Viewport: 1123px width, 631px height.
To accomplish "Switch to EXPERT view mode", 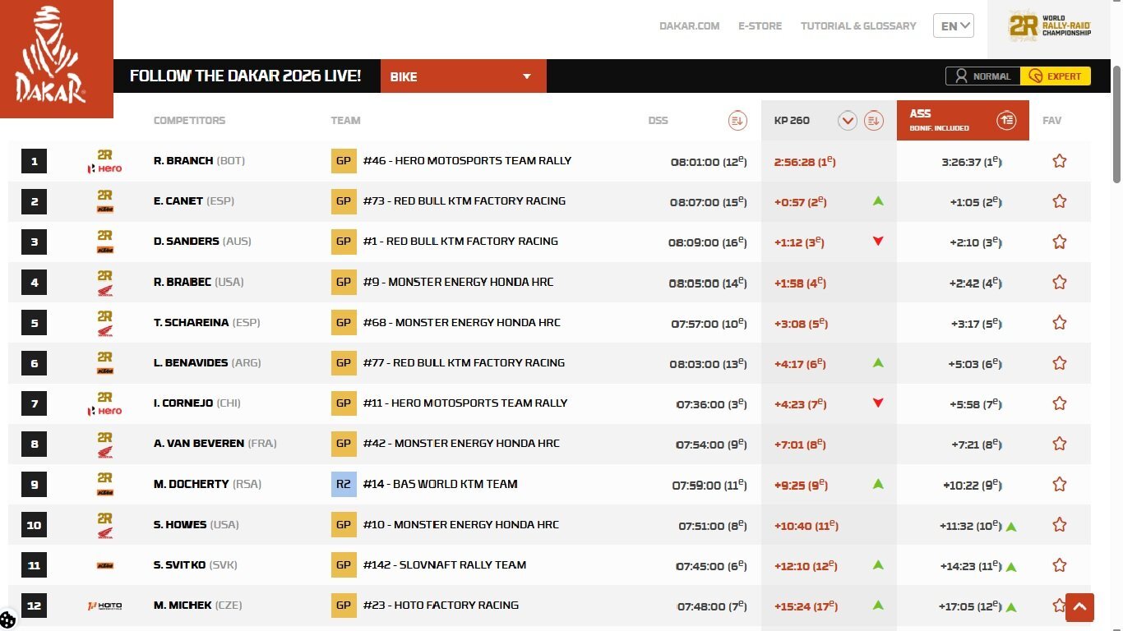I will click(1056, 76).
